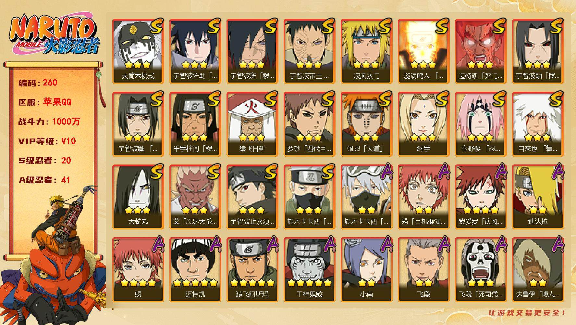Click the A-rank badge on 迪达拉

tap(557, 172)
